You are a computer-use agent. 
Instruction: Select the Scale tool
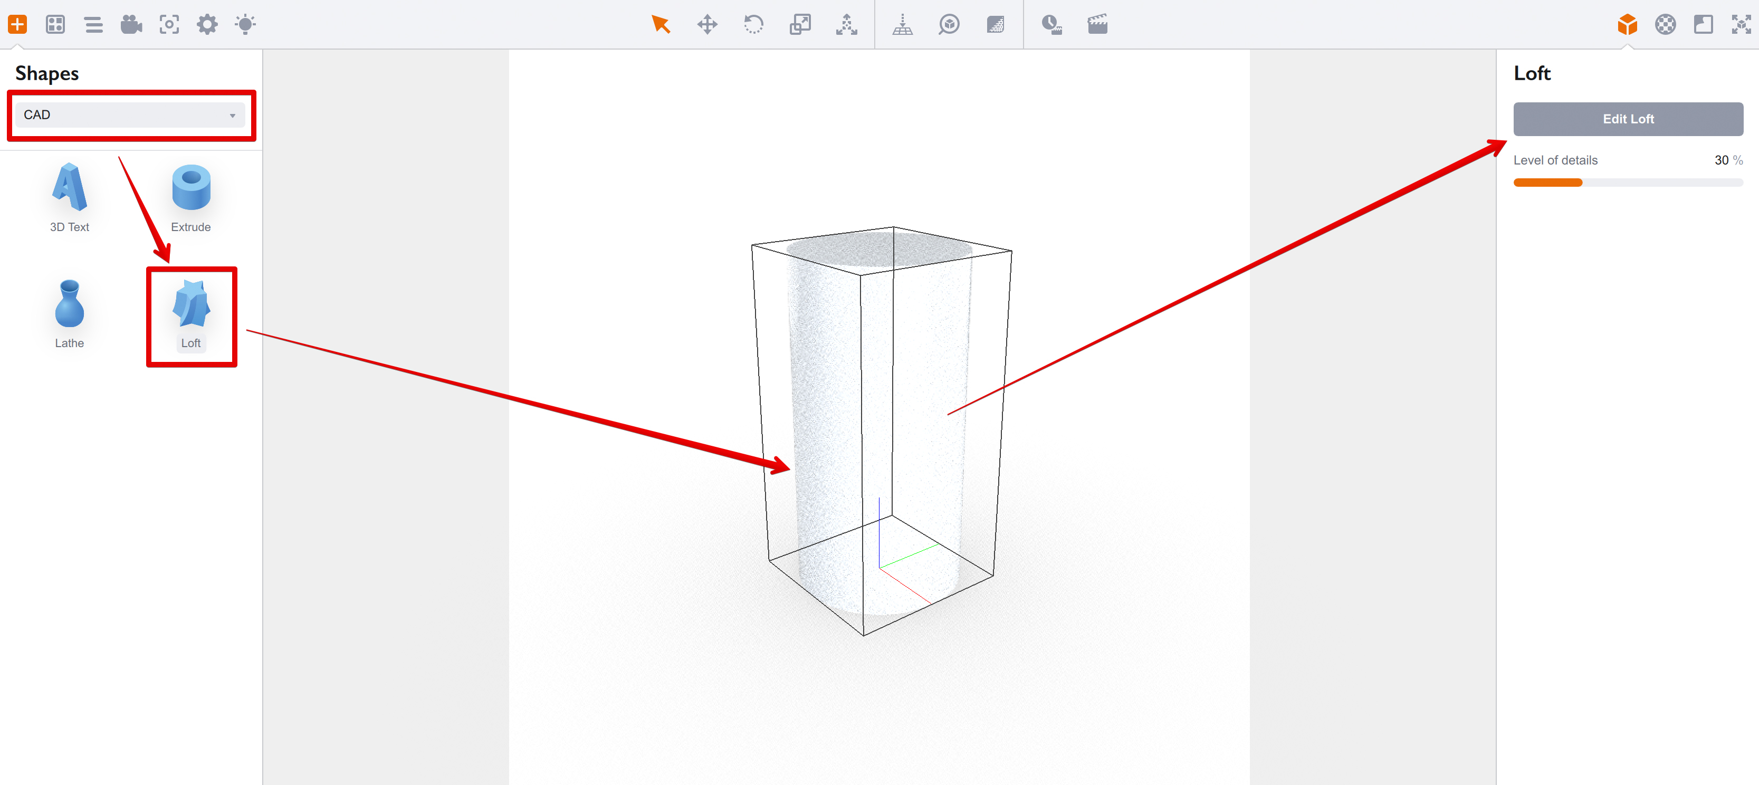pos(800,25)
